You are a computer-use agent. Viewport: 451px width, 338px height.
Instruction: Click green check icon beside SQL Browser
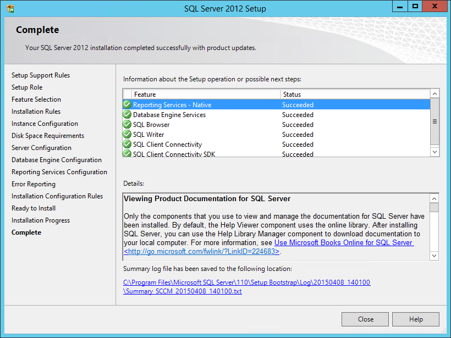127,124
